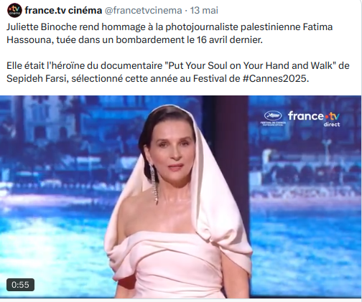Play the video of the Cannes ceremony
The image size is (362, 302).
click(x=180, y=197)
